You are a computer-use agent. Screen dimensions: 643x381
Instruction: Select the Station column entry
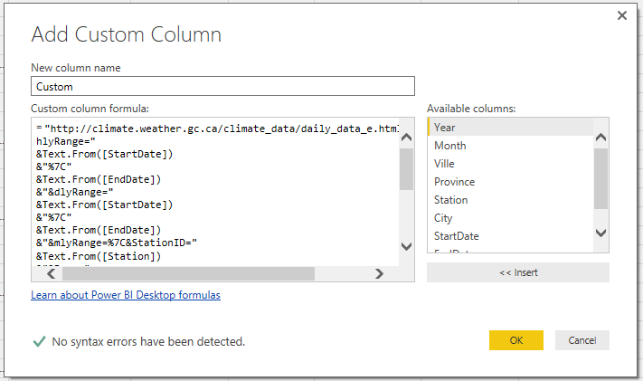point(450,200)
